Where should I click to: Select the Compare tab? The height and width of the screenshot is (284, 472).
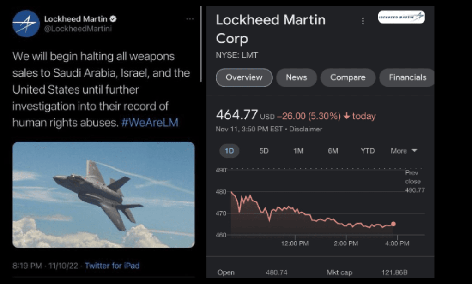point(347,77)
